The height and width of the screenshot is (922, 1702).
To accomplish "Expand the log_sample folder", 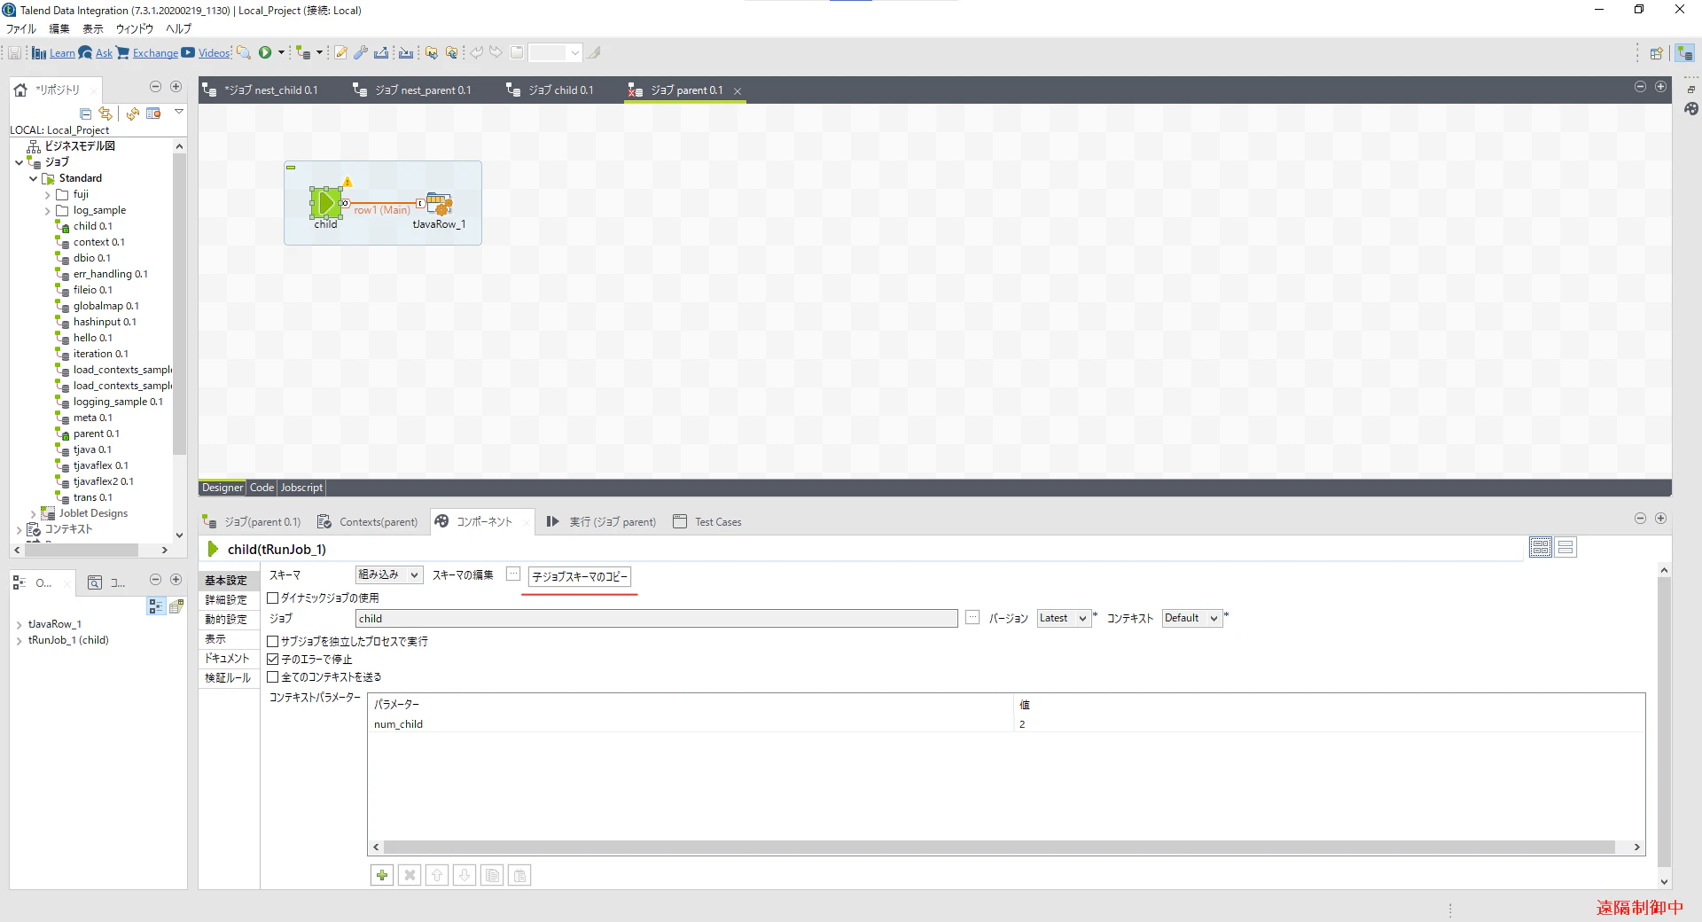I will (x=47, y=211).
